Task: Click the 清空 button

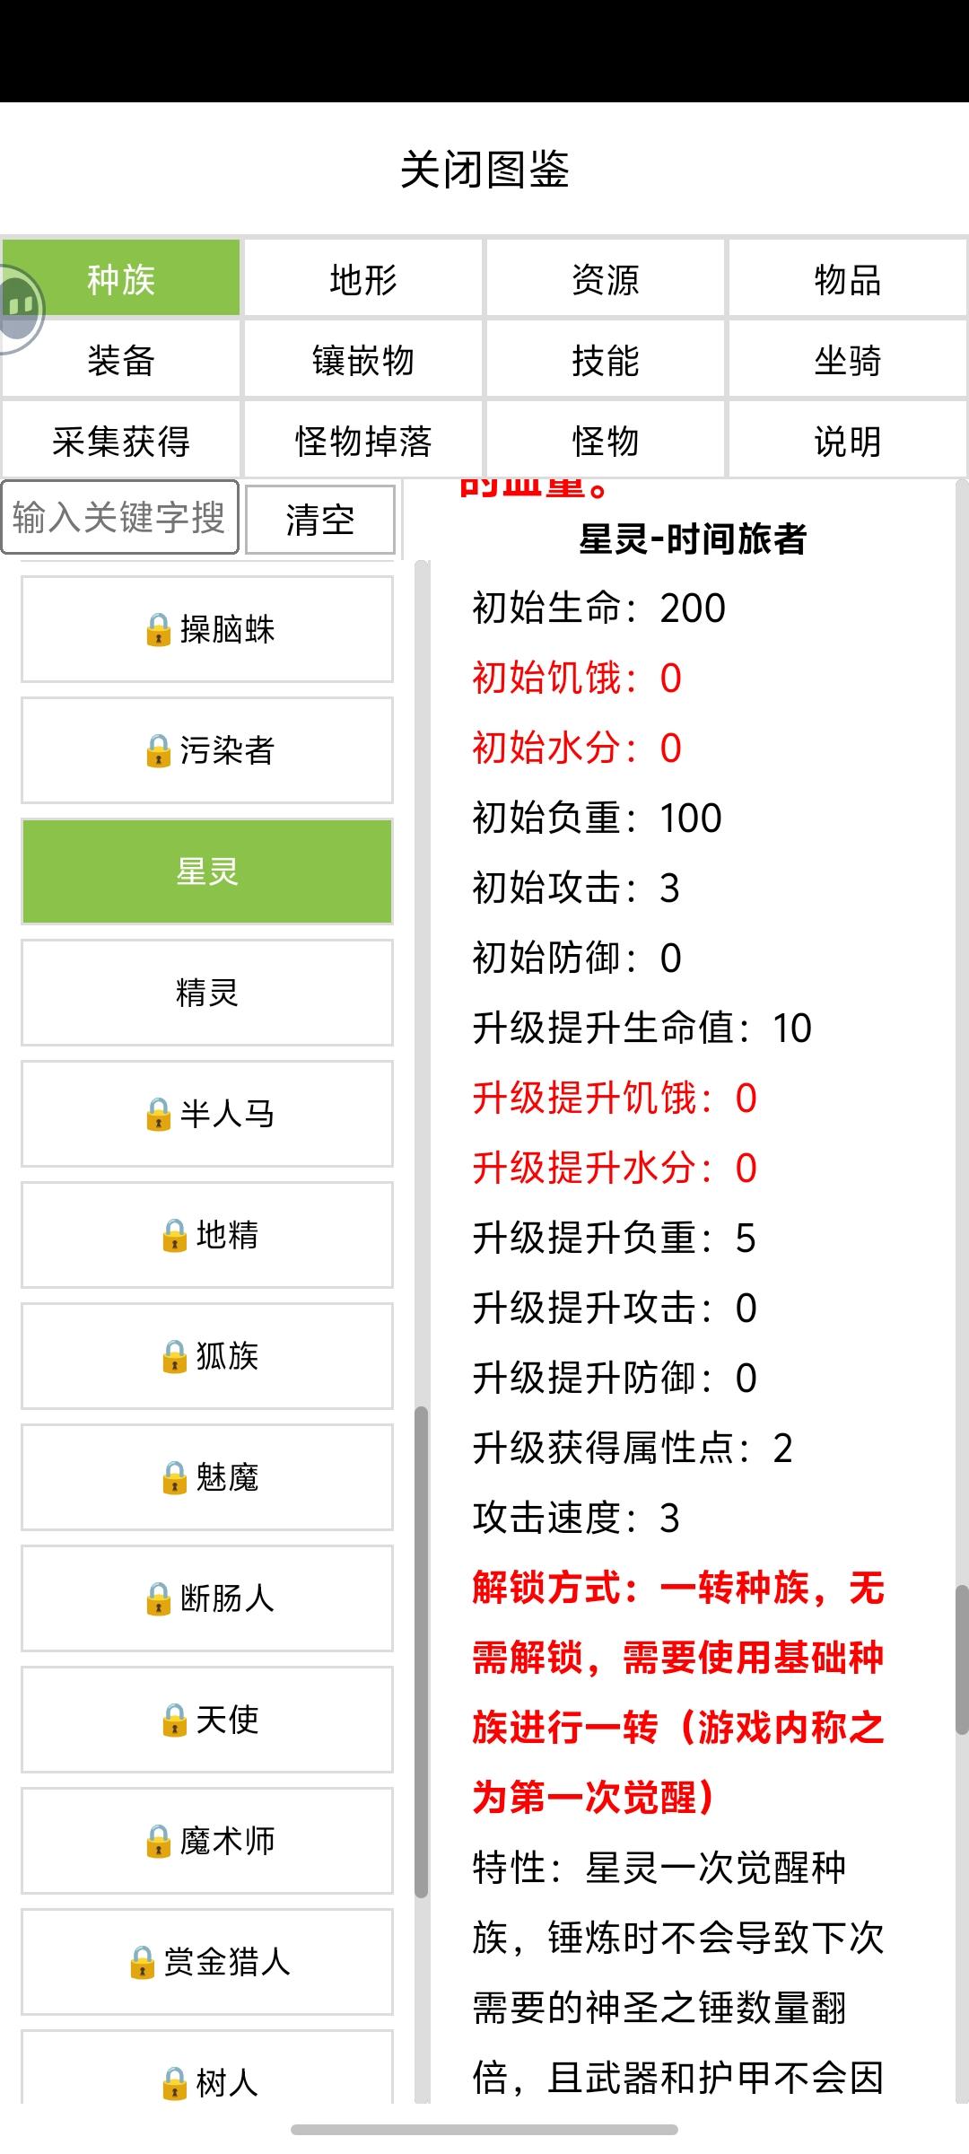Action: point(320,520)
